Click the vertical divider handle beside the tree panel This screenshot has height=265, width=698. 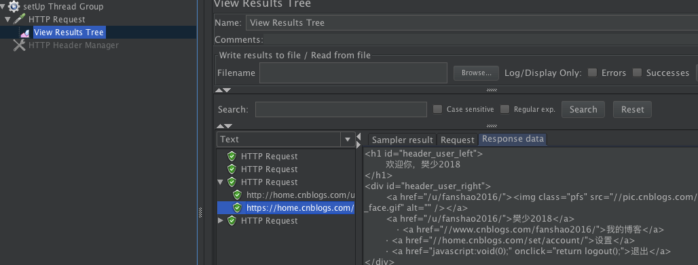pyautogui.click(x=200, y=213)
